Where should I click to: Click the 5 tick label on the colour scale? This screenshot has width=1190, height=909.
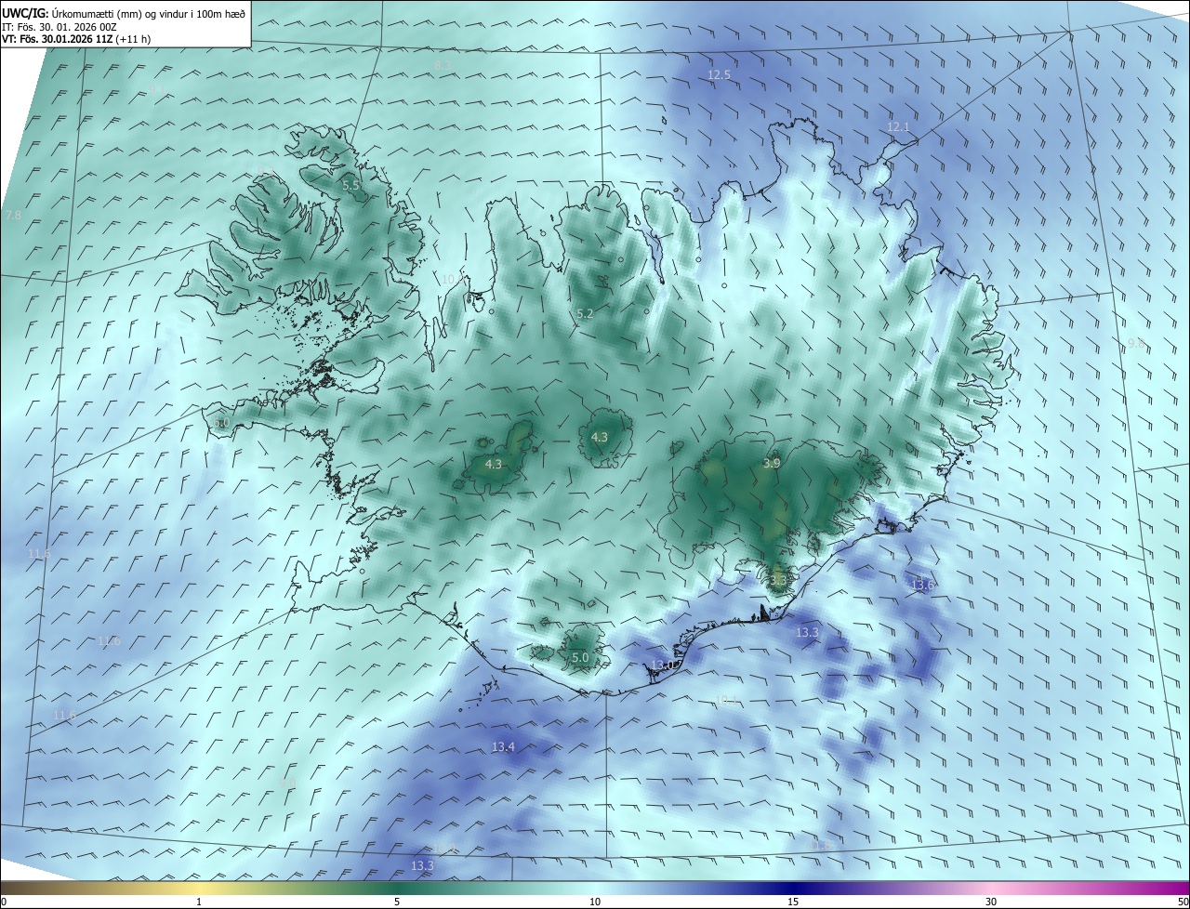coord(397,902)
